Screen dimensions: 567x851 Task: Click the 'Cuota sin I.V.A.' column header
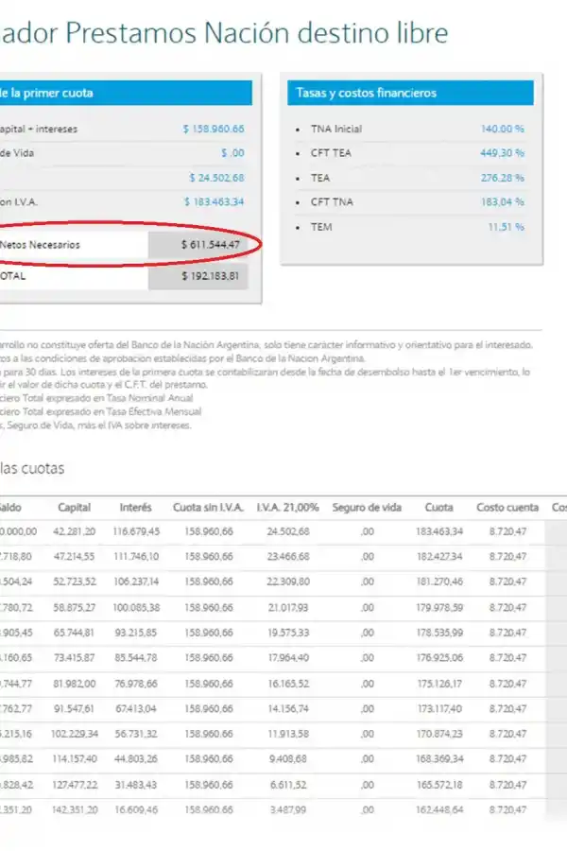click(x=208, y=508)
